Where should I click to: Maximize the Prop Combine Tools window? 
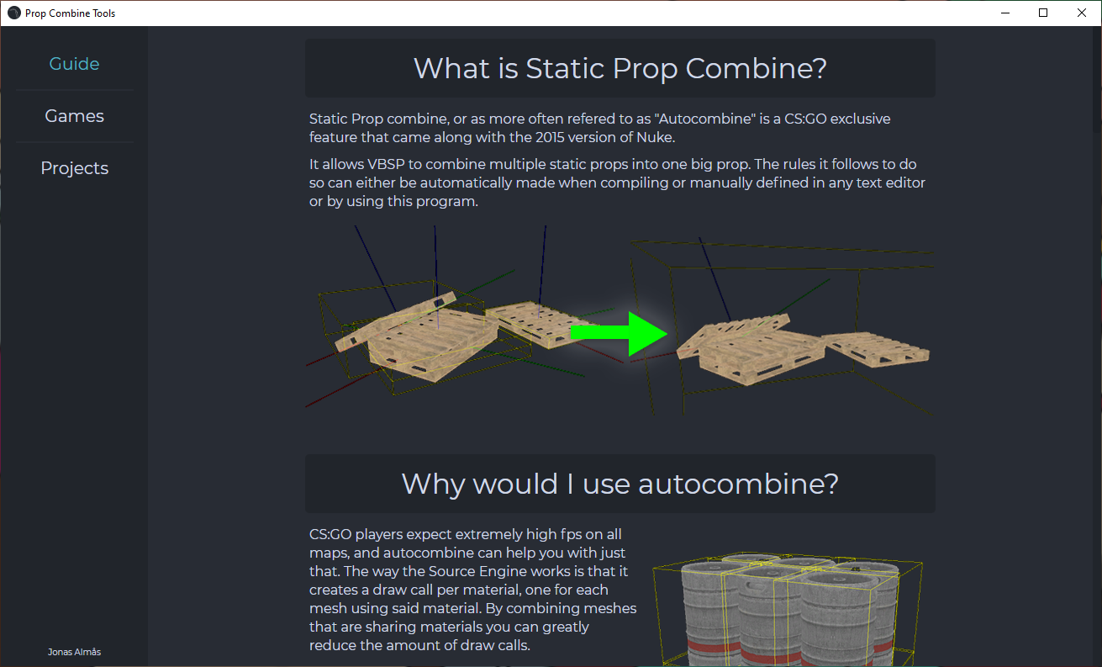click(1043, 13)
